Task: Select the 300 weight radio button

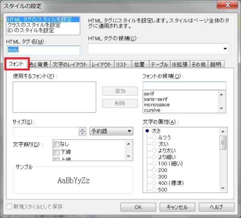Action: pos(154,176)
